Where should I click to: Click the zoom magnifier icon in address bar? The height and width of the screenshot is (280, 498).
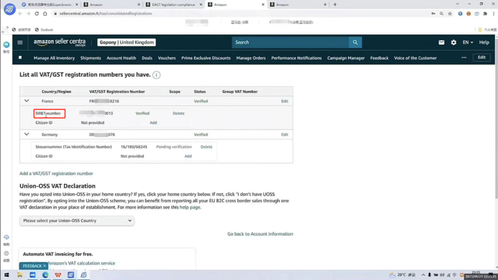click(x=441, y=14)
